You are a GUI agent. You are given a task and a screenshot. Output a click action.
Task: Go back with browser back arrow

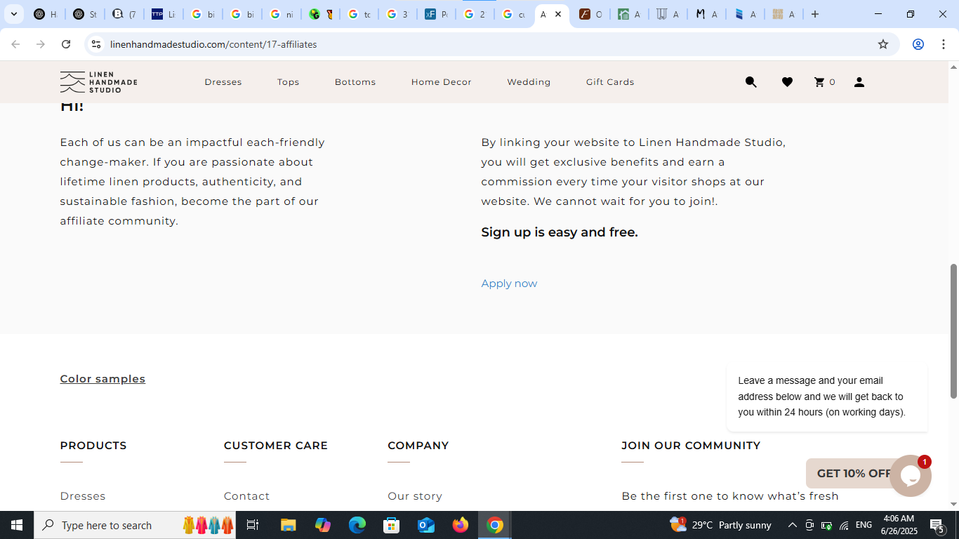pyautogui.click(x=15, y=44)
